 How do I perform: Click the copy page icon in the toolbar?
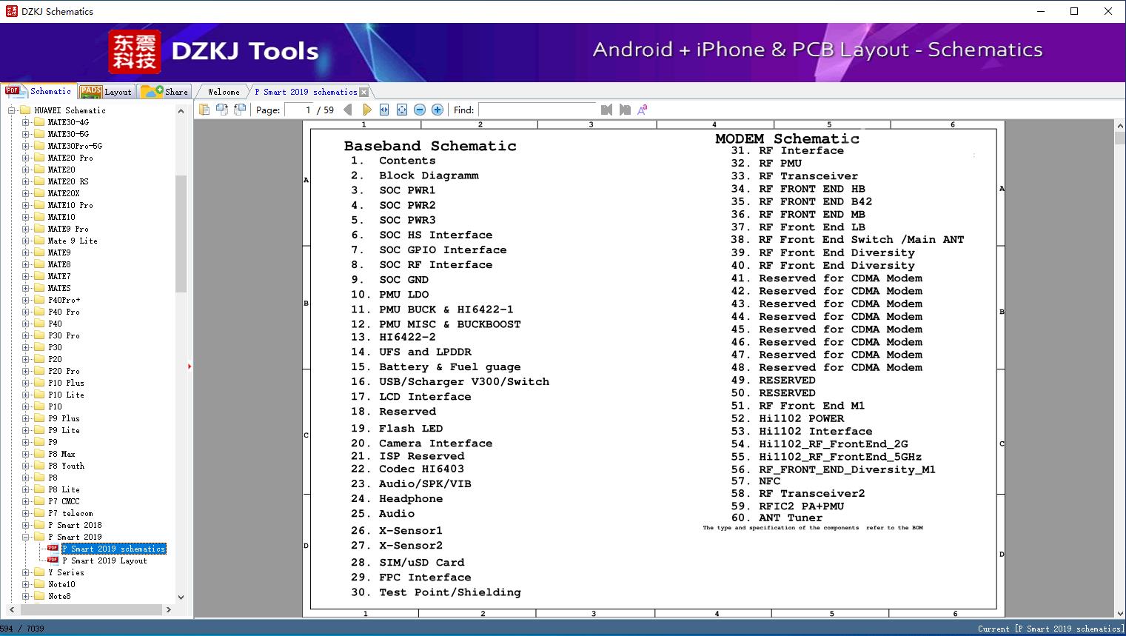coord(204,110)
